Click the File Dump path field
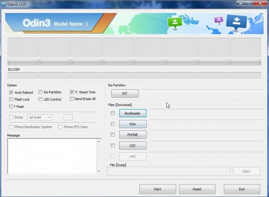This screenshot has width=269, height=197. click(x=169, y=171)
